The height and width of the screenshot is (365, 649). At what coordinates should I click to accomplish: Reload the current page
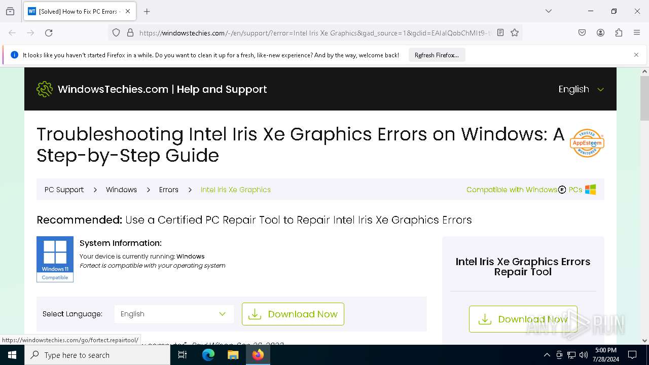click(49, 32)
